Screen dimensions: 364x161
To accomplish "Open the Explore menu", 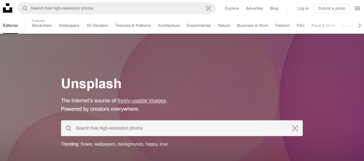I will coord(232,9).
